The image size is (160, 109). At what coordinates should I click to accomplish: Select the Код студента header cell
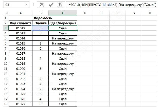[x=21, y=23]
